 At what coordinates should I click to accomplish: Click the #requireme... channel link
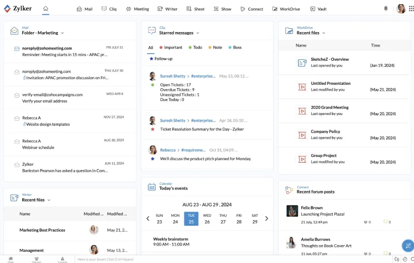[x=193, y=150]
